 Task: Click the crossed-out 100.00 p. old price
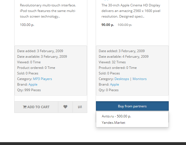pyautogui.click(x=125, y=25)
